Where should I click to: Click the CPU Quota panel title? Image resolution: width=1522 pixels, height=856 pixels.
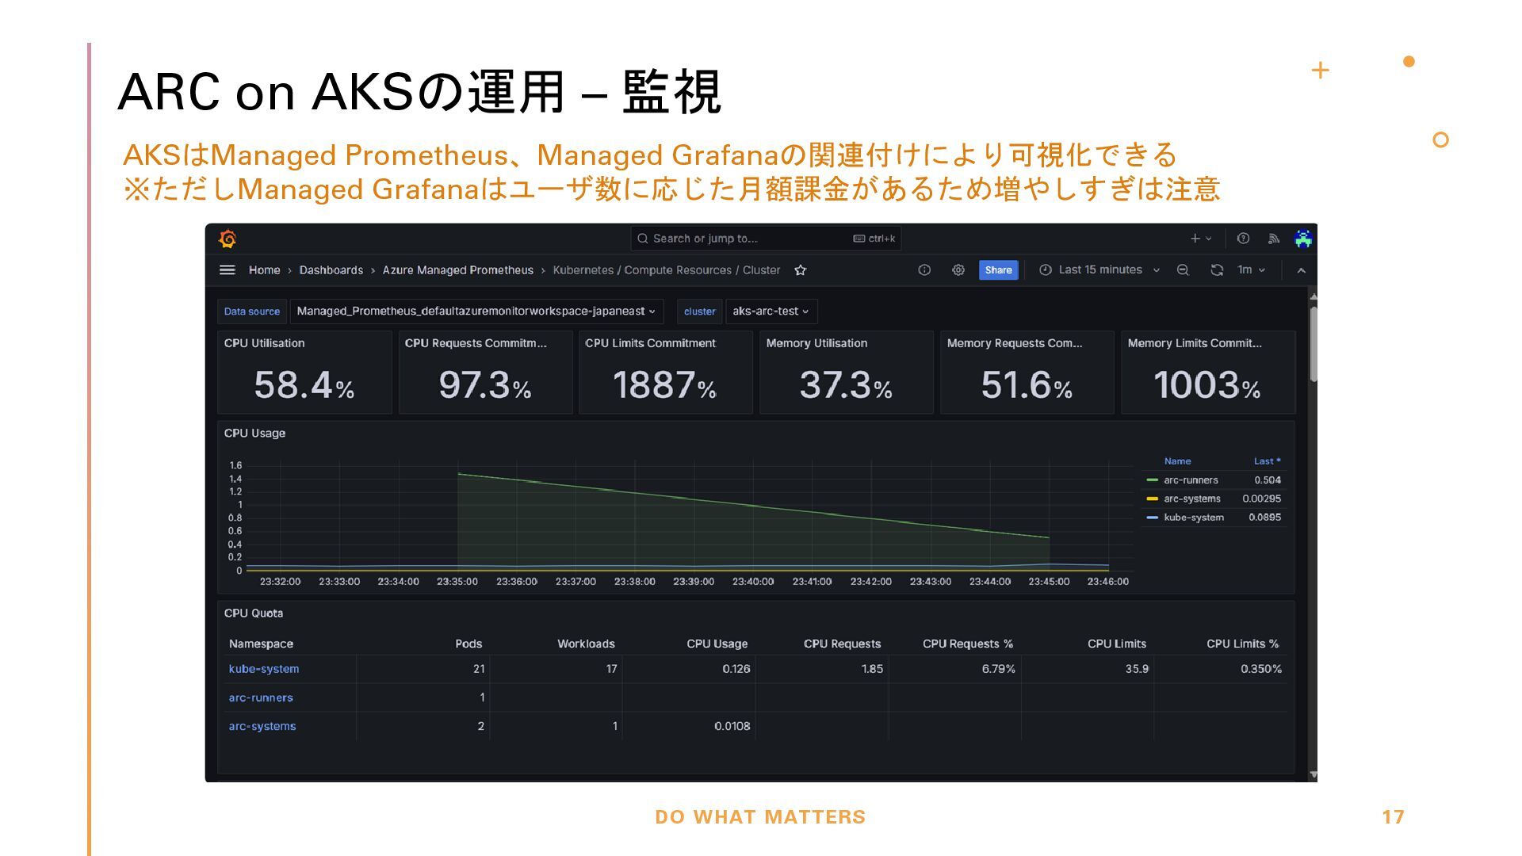tap(254, 613)
